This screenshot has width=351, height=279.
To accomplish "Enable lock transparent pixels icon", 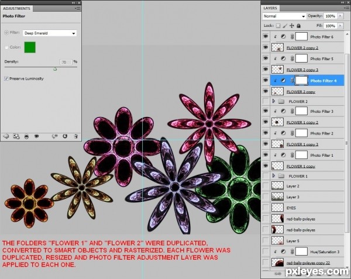I will [278, 26].
